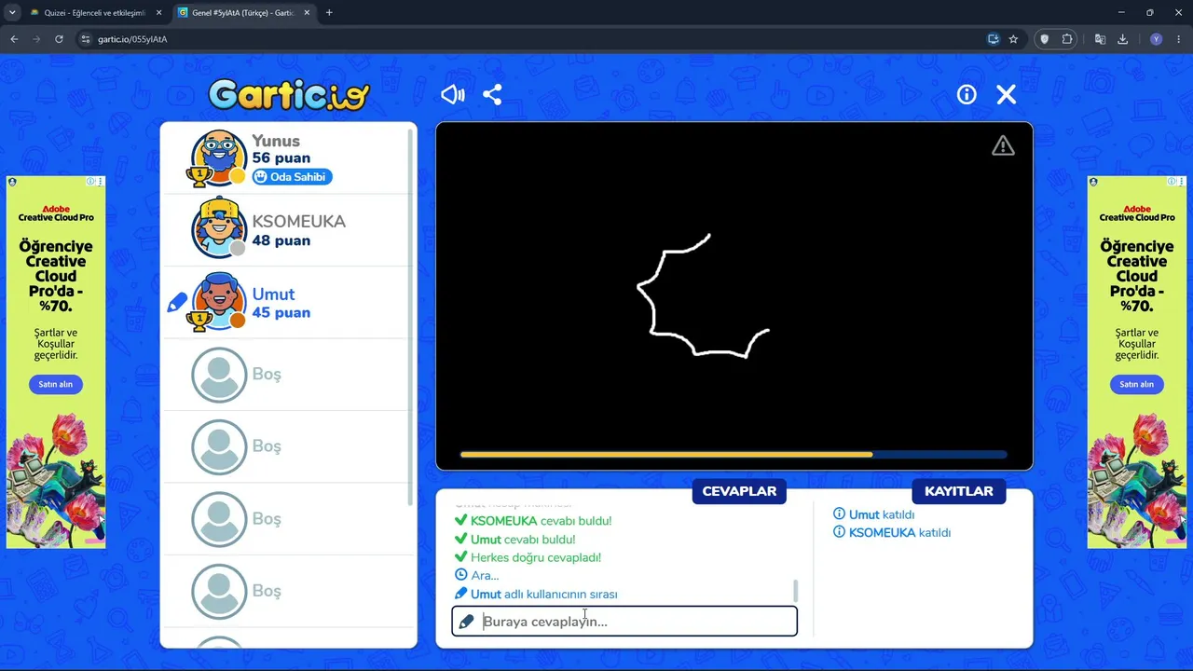This screenshot has width=1193, height=671.
Task: Leave the room with the X icon
Action: [x=1007, y=94]
